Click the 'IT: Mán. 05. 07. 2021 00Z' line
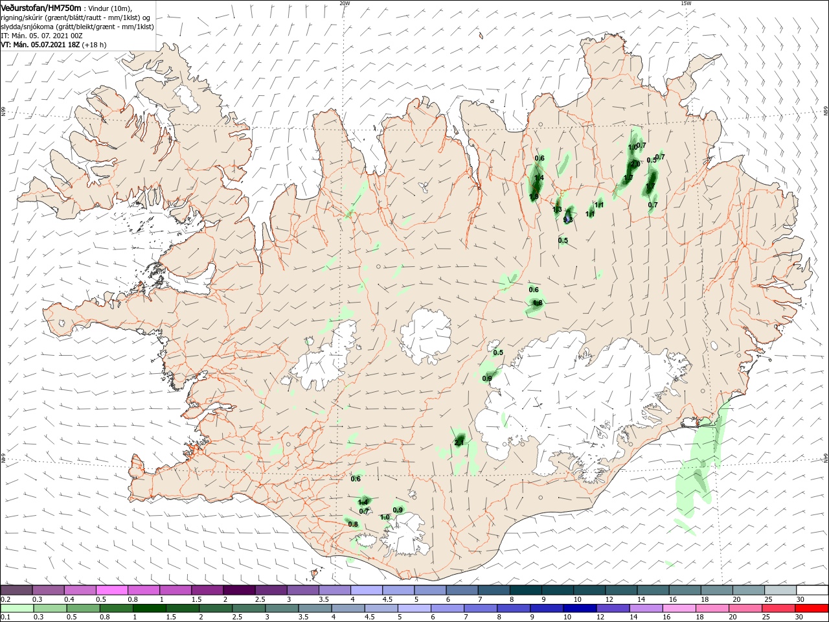 point(43,36)
